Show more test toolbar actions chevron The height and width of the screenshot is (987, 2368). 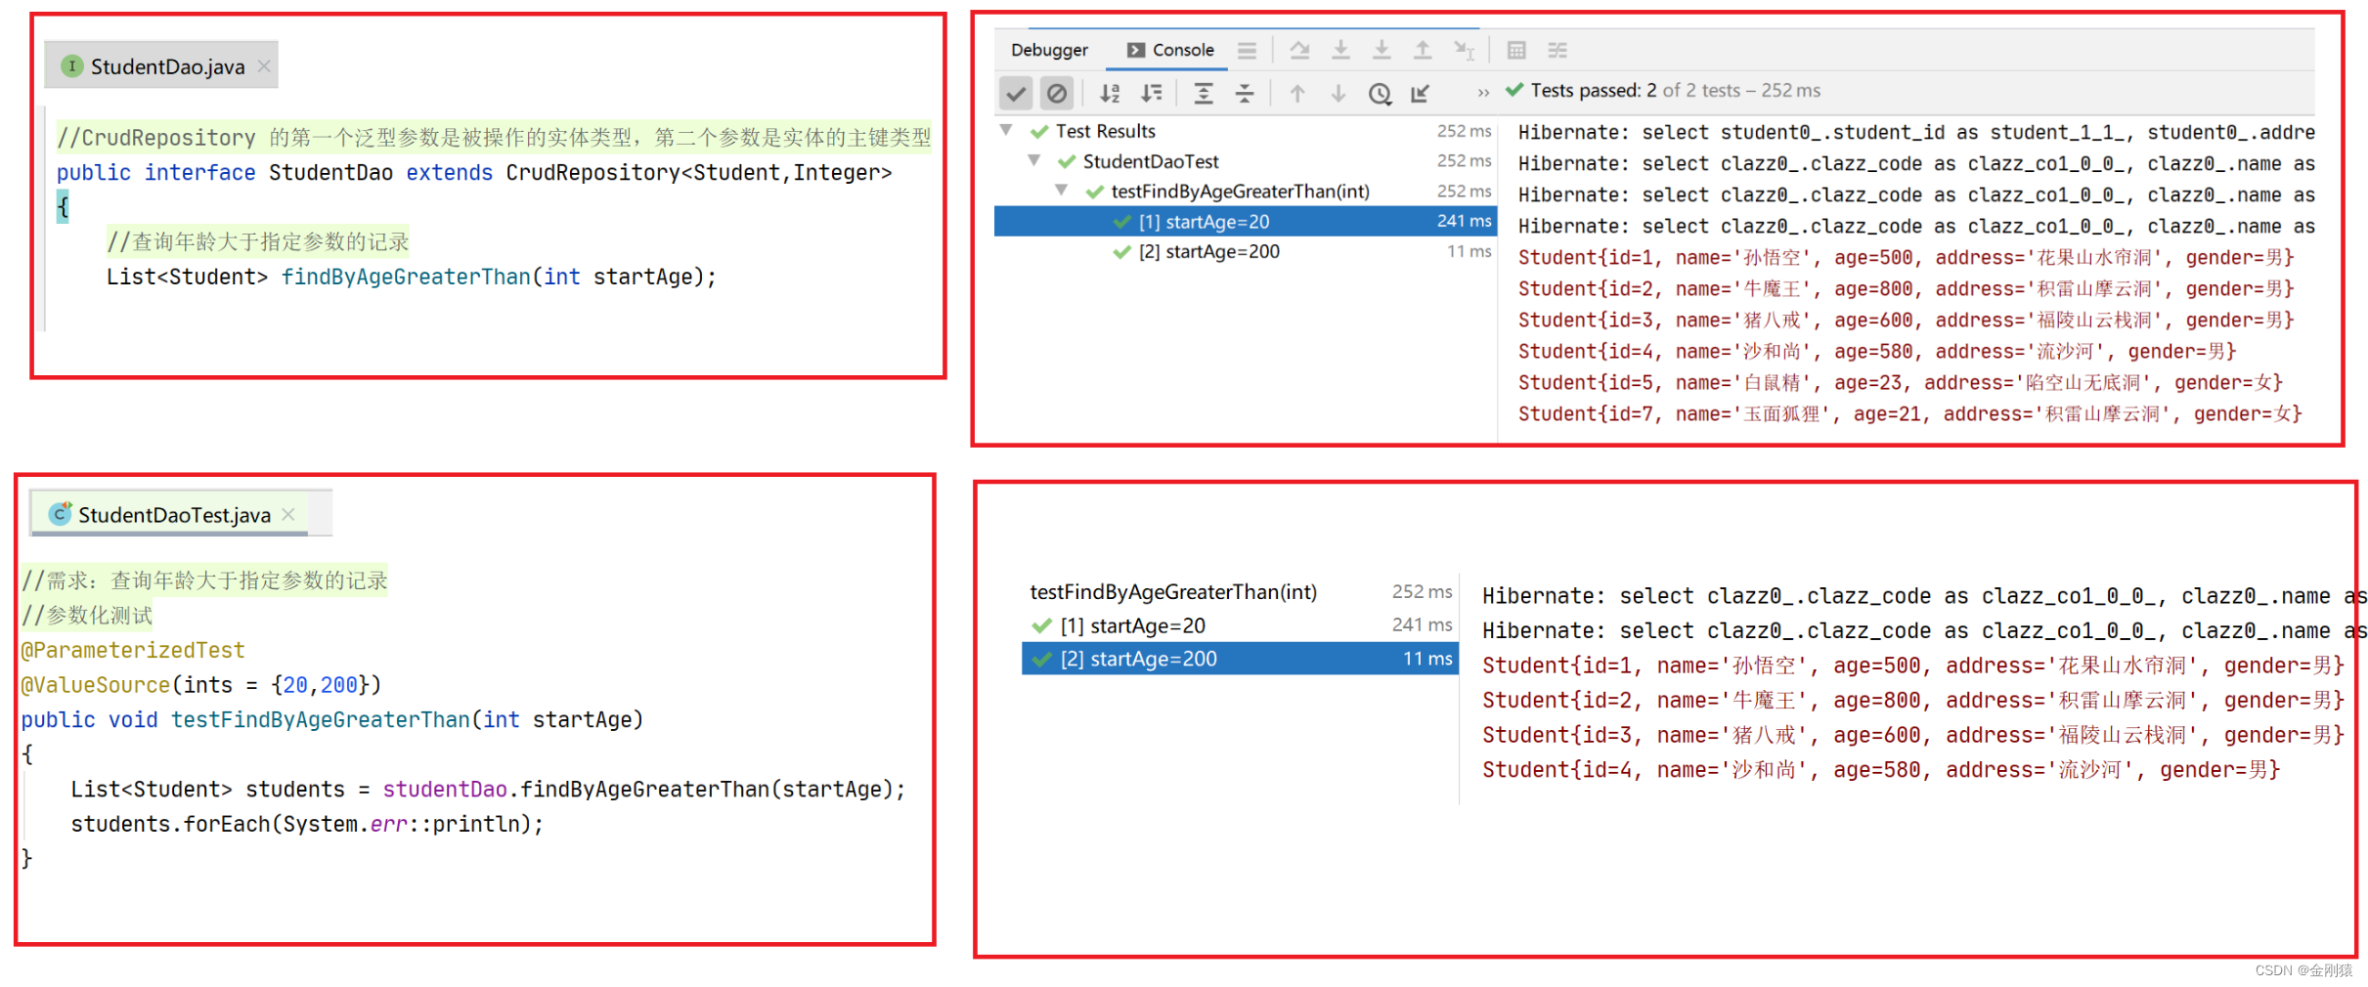tap(1483, 93)
